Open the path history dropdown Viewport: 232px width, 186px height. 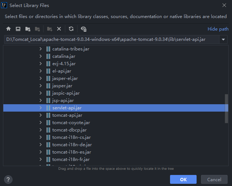click(223, 39)
